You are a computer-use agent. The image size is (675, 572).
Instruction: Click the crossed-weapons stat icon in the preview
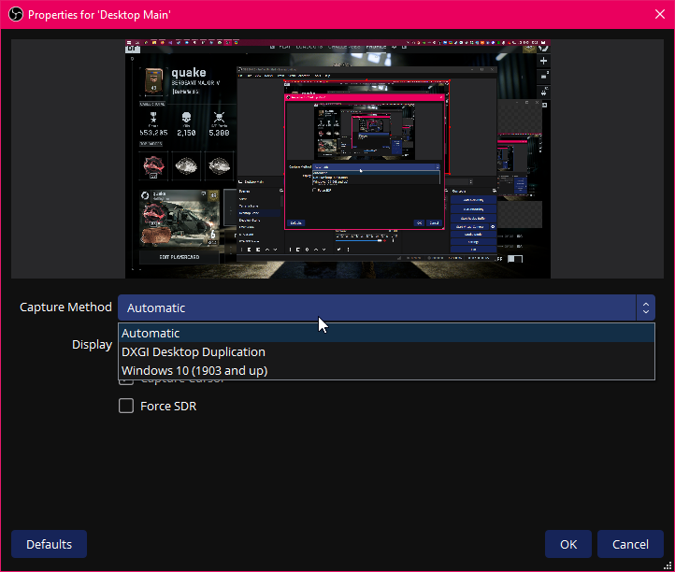[220, 119]
